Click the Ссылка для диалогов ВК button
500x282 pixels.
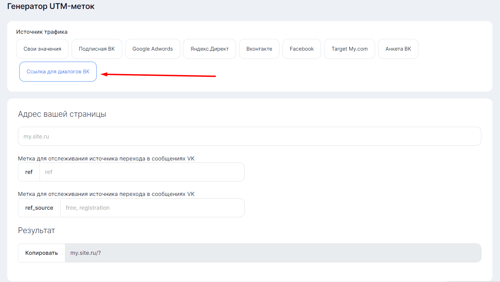click(58, 72)
